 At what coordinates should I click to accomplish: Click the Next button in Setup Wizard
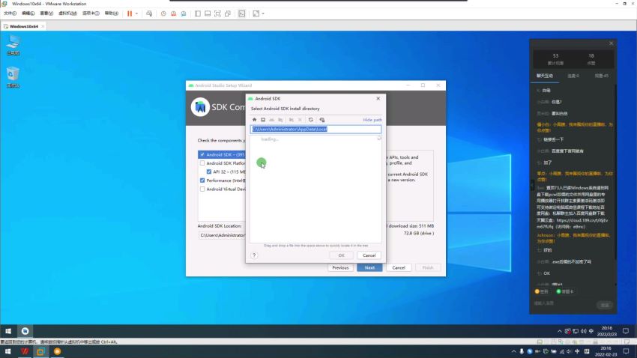[x=369, y=267]
